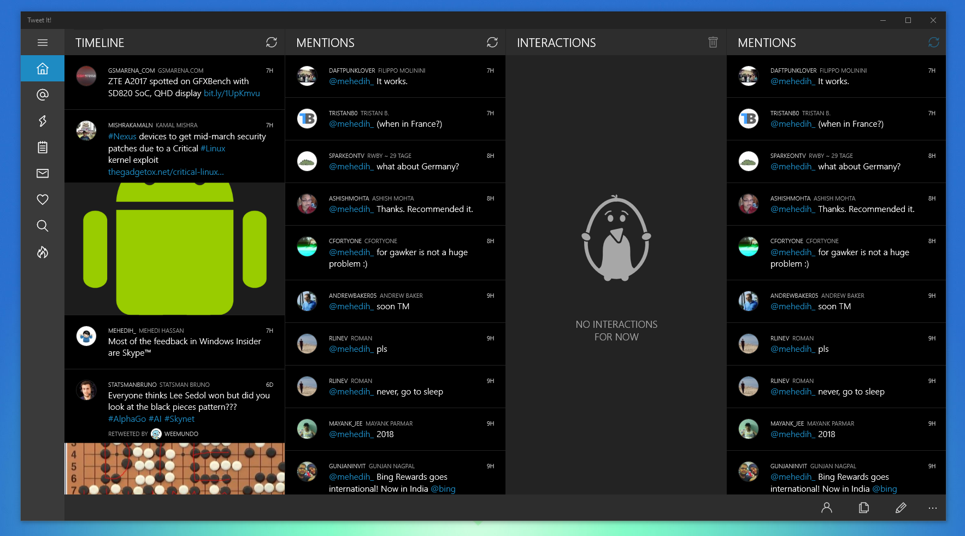Open the Search magnifier icon
The image size is (965, 536).
[x=43, y=226]
